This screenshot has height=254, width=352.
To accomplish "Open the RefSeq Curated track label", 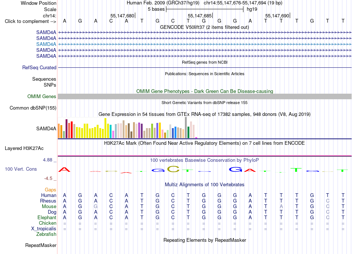I will pos(39,67).
